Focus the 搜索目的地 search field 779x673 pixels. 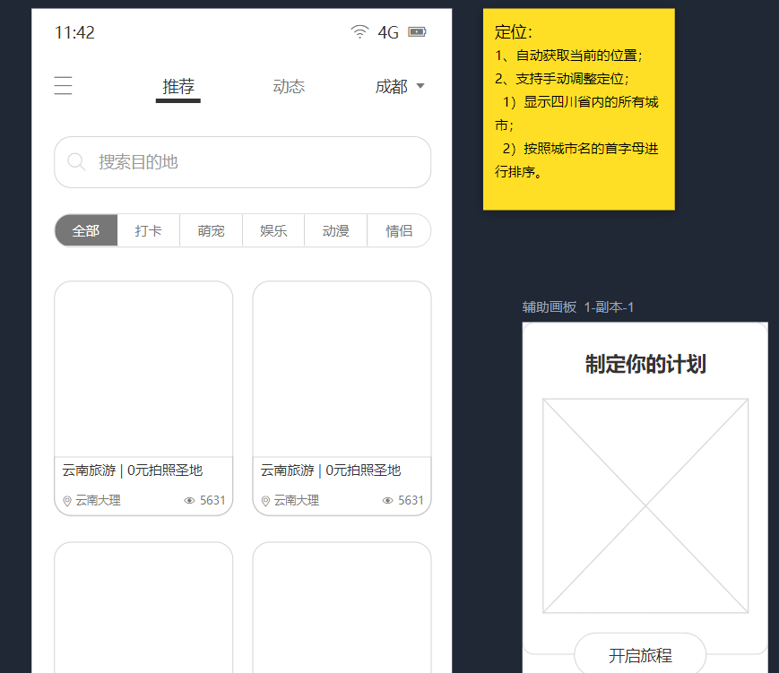click(242, 162)
